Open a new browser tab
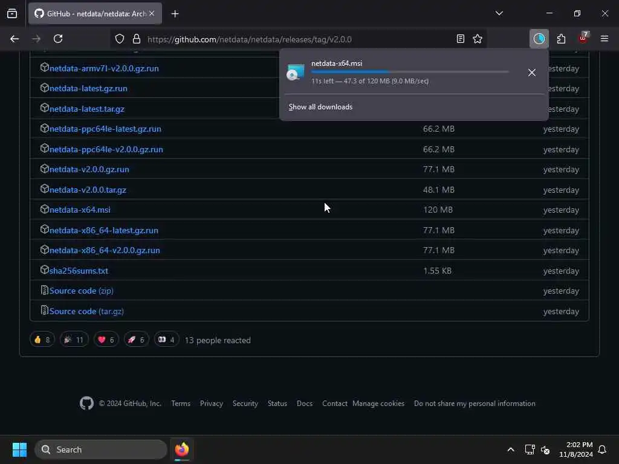 pyautogui.click(x=175, y=14)
